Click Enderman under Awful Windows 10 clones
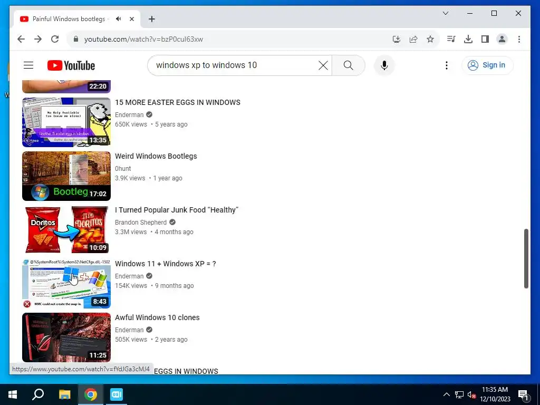The width and height of the screenshot is (540, 405). pos(129,330)
